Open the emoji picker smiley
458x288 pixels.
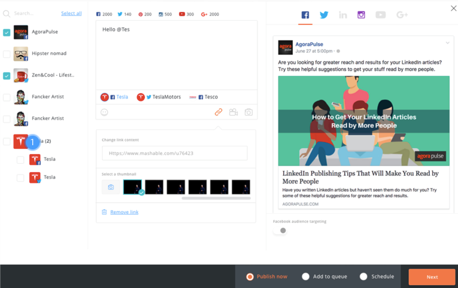[x=104, y=112]
